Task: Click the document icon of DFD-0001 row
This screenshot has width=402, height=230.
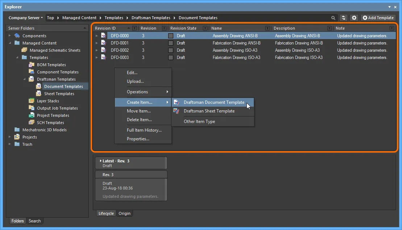Action: pyautogui.click(x=103, y=43)
